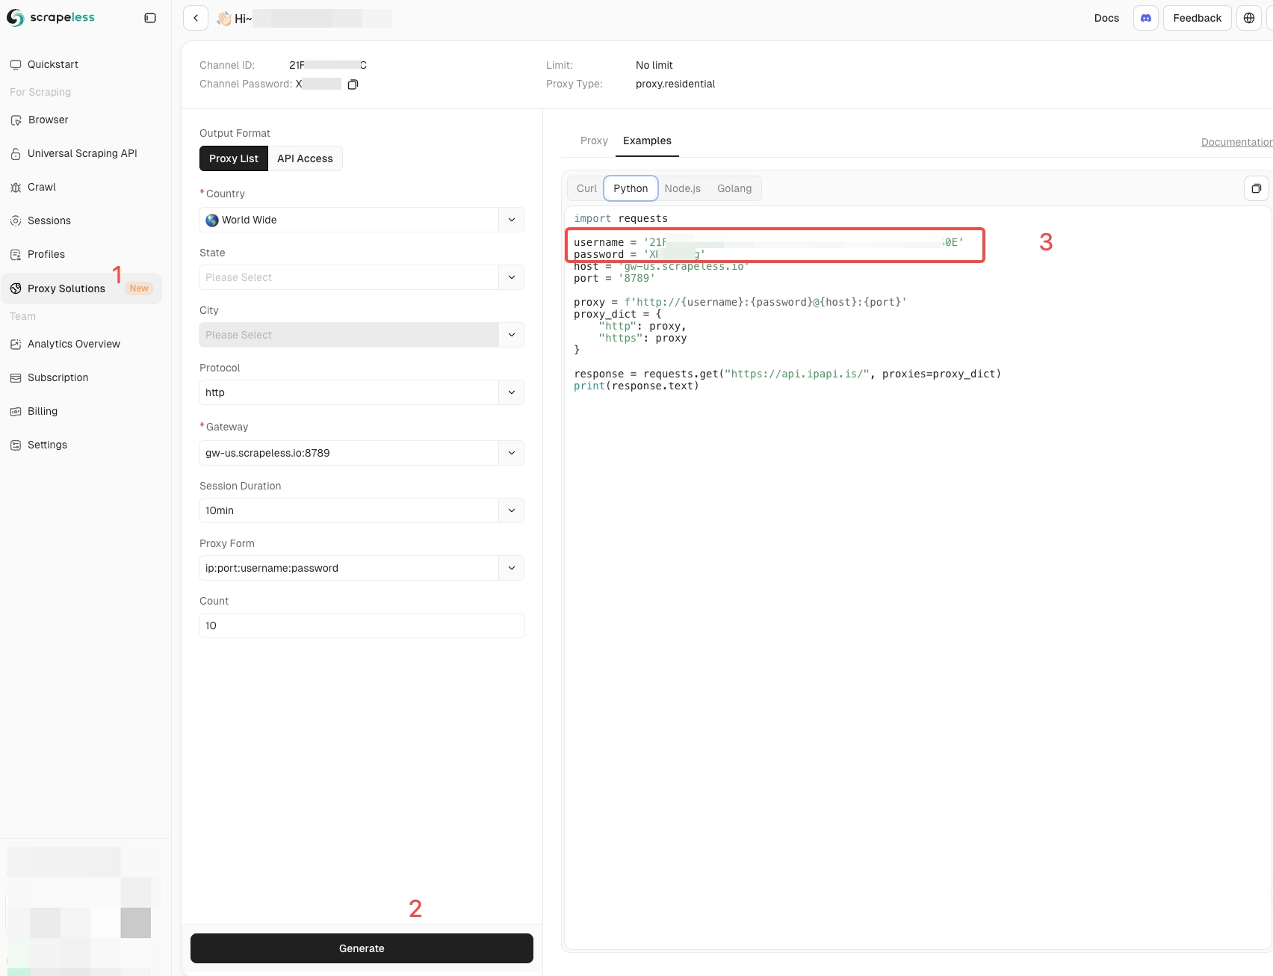Click the Proxy Solutions icon
Screen dimensions: 1273x976
(16, 288)
